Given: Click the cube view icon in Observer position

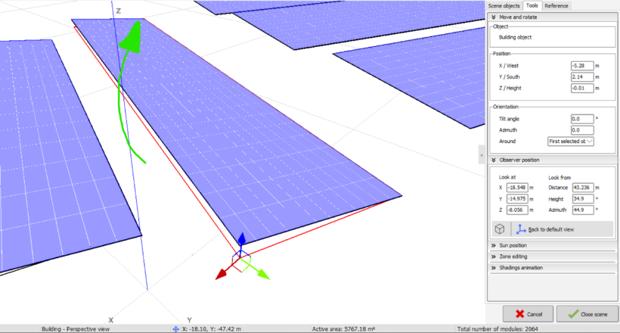Looking at the screenshot, I should 500,229.
